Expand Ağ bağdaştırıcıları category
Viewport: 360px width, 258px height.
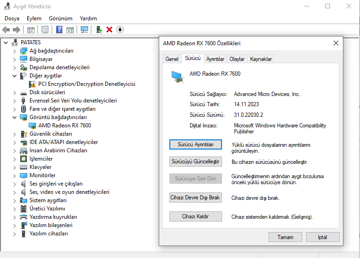pos(15,51)
